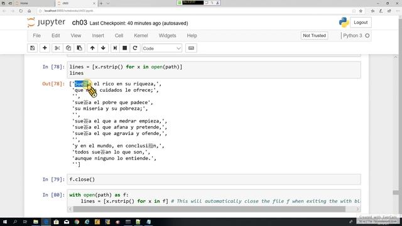Select the ch03 browser tab

(x=74, y=3)
